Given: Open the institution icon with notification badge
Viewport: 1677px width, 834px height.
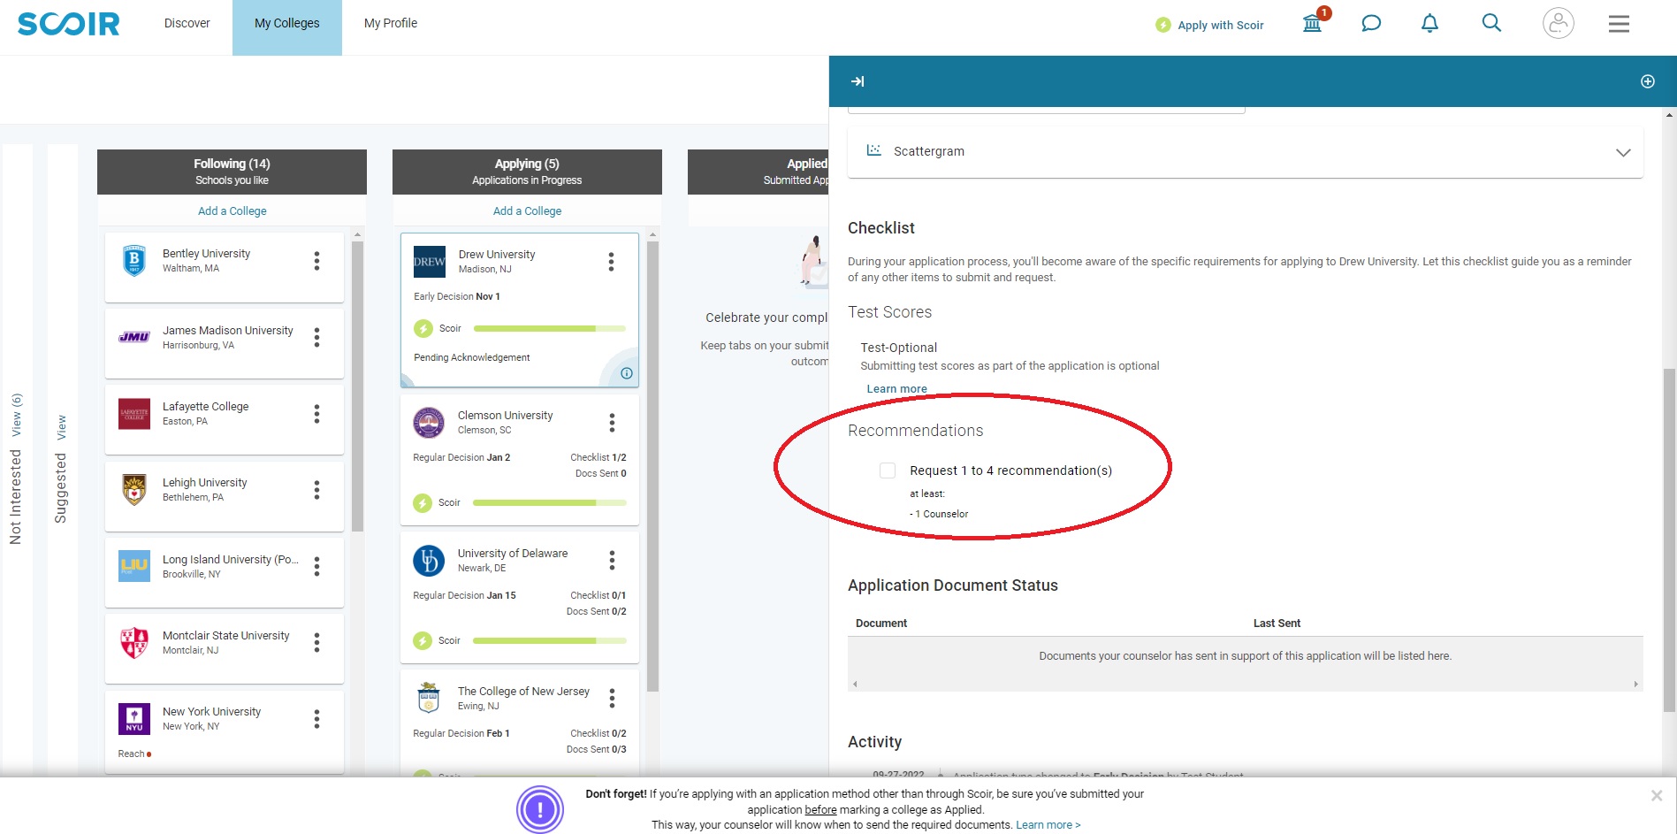Looking at the screenshot, I should click(x=1313, y=23).
